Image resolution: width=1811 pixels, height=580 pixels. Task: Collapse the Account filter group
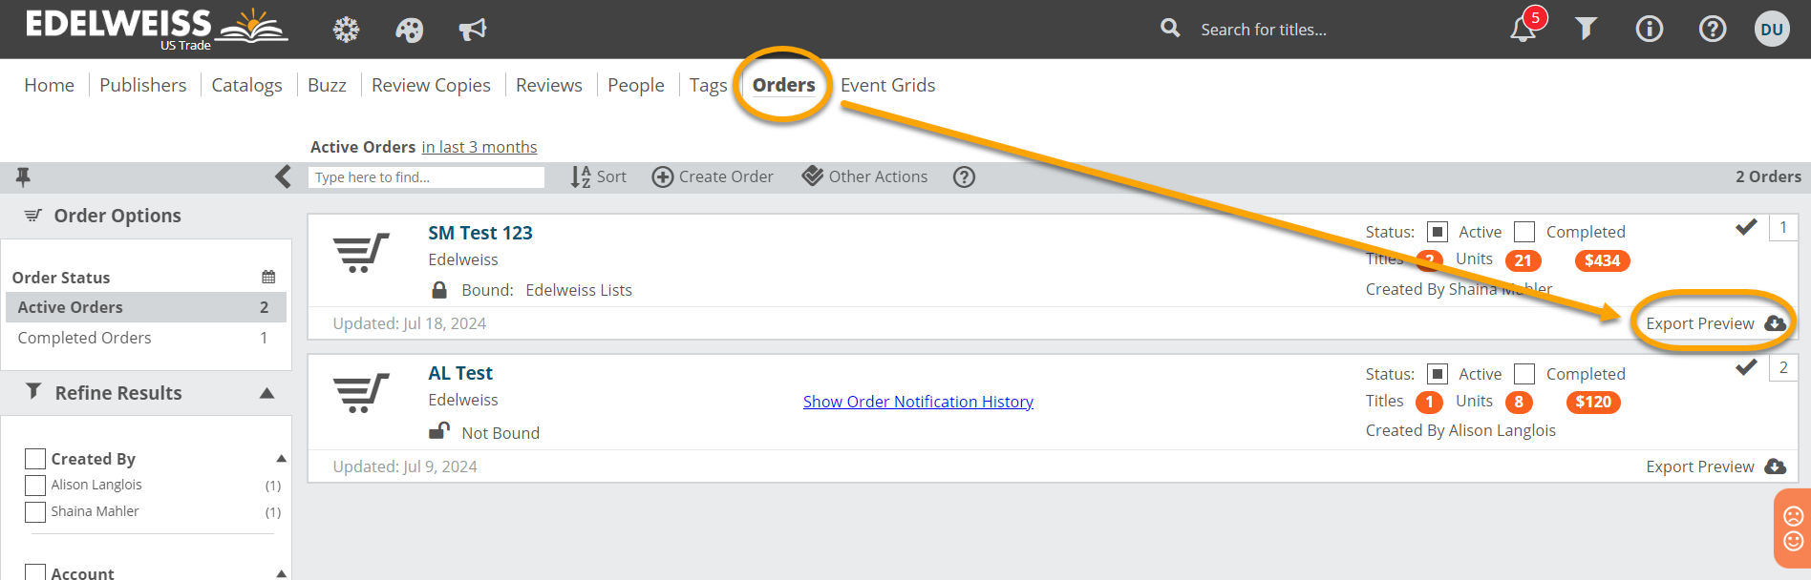(x=281, y=573)
